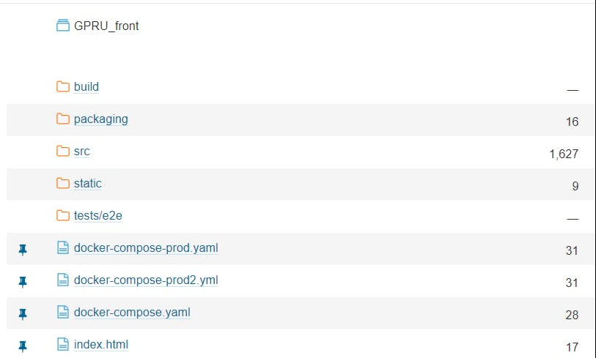Click the static folder icon
Image resolution: width=596 pixels, height=358 pixels.
(63, 183)
